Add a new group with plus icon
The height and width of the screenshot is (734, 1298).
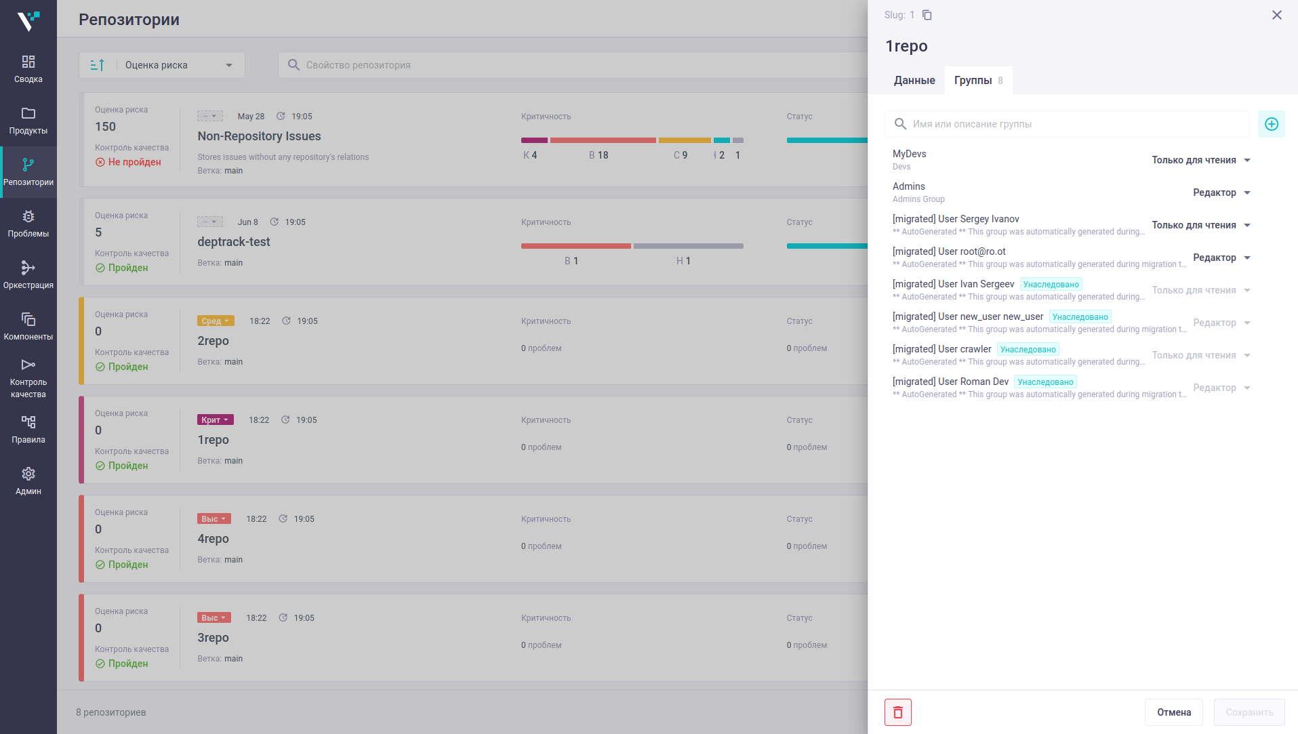[1271, 124]
